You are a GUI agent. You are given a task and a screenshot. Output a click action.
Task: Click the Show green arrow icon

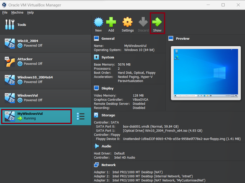pyautogui.click(x=157, y=22)
